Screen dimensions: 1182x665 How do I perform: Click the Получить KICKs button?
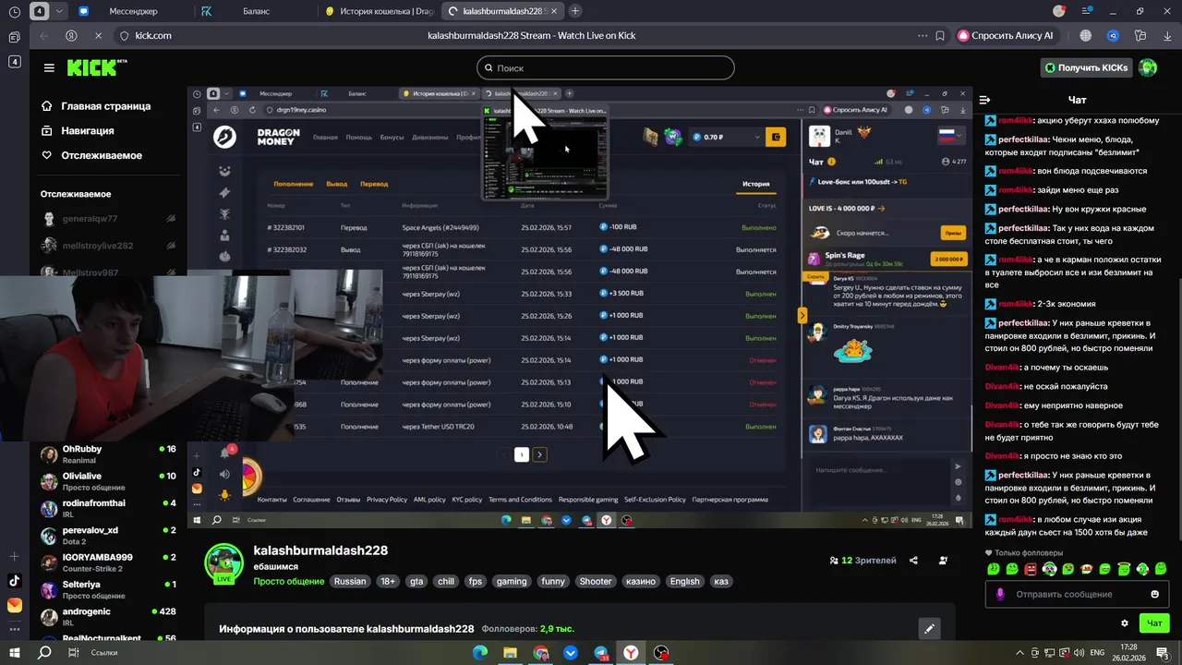(x=1087, y=67)
